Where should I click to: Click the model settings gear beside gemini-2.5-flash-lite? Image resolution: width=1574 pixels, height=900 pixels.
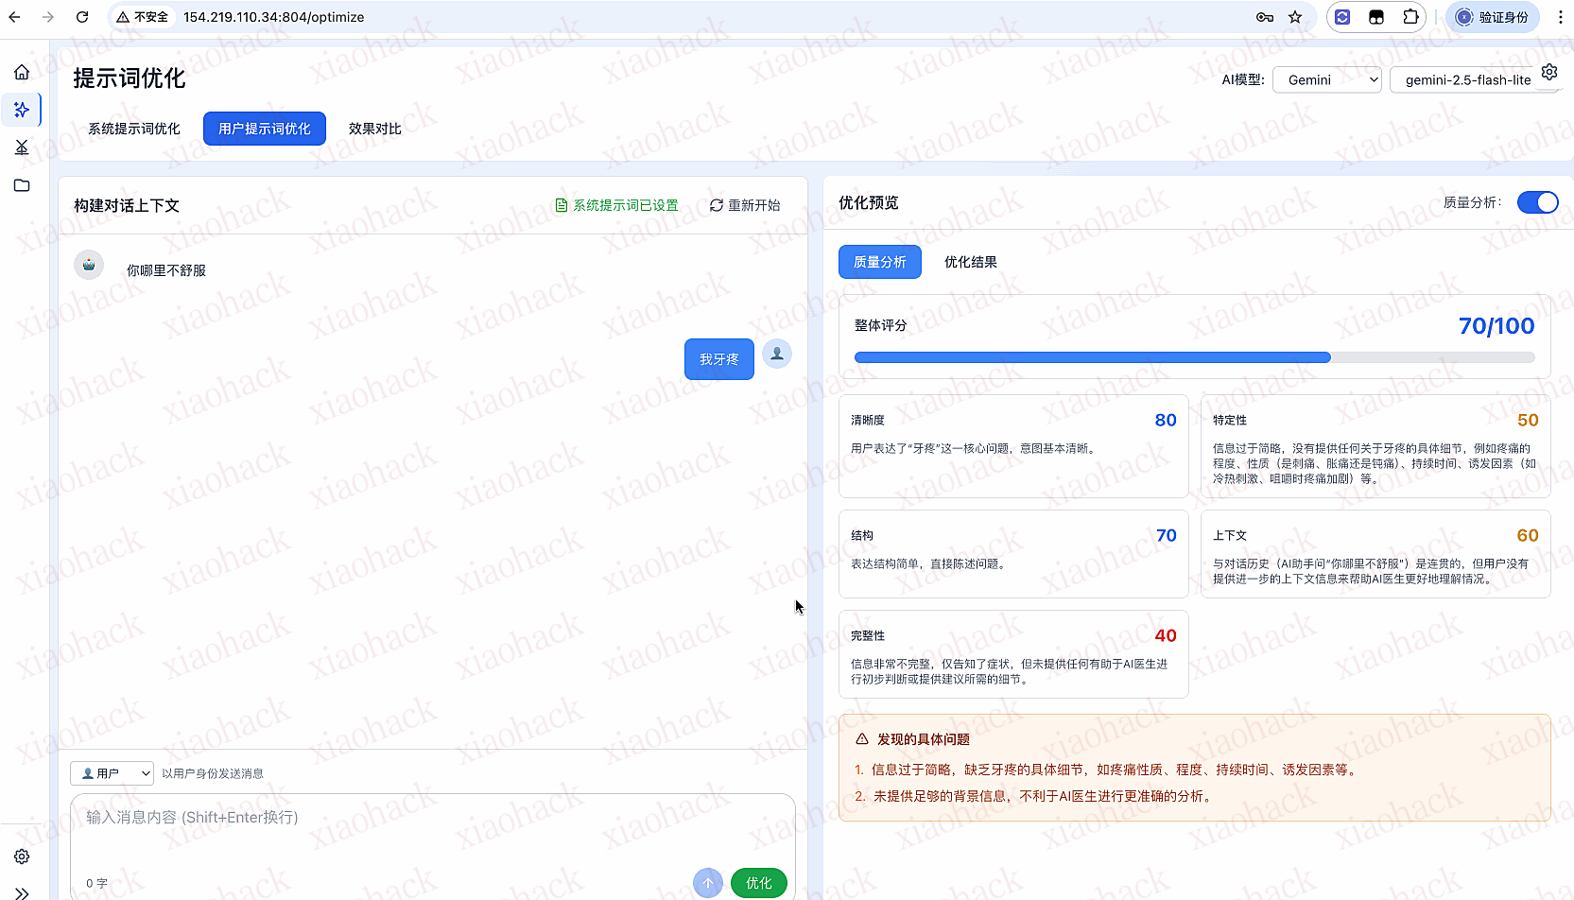[1548, 71]
